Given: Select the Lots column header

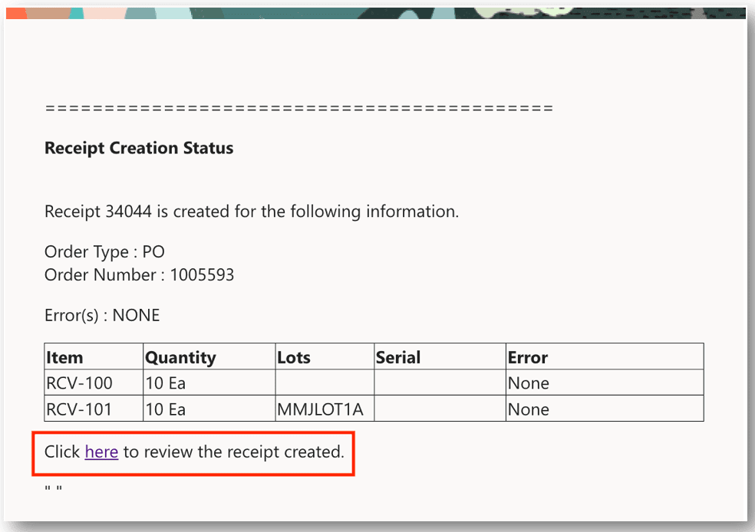Looking at the screenshot, I should point(295,357).
